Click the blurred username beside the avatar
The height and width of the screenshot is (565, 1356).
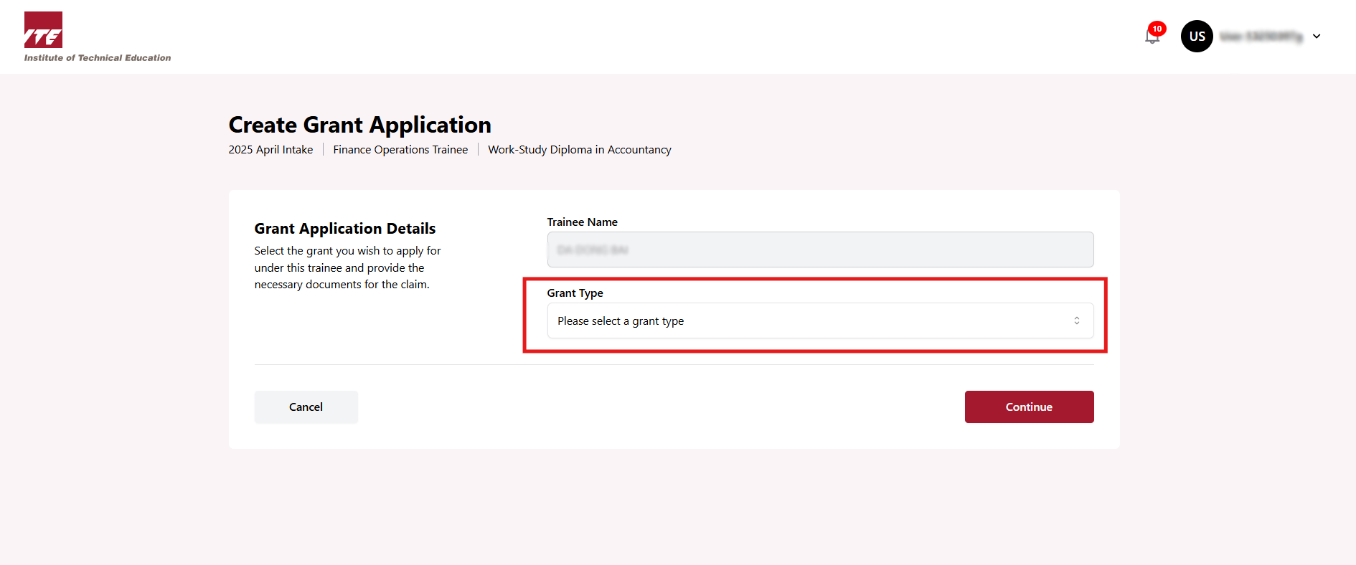click(1261, 37)
